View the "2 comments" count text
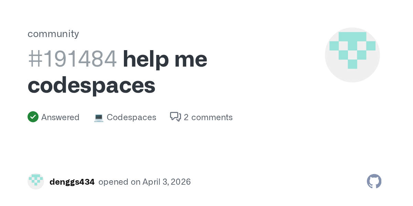This screenshot has height=206, width=413. 208,117
